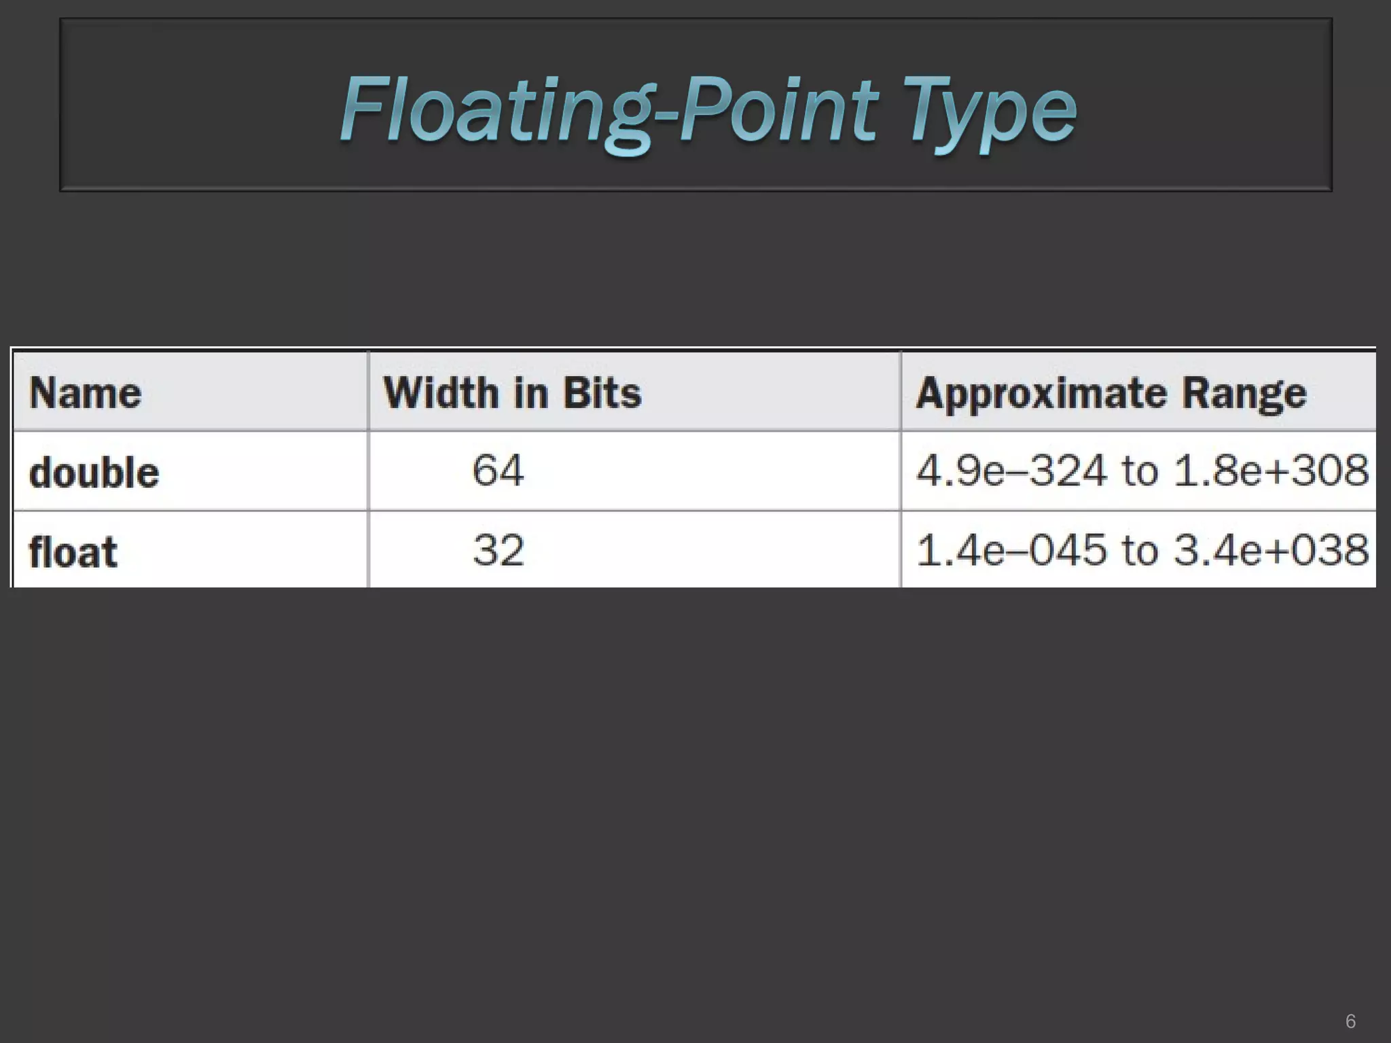This screenshot has width=1391, height=1043.
Task: Click the word "Approximate" in the table header
Action: (1041, 394)
